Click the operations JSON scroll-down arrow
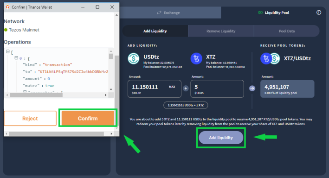This screenshot has width=329, height=178. click(x=111, y=89)
